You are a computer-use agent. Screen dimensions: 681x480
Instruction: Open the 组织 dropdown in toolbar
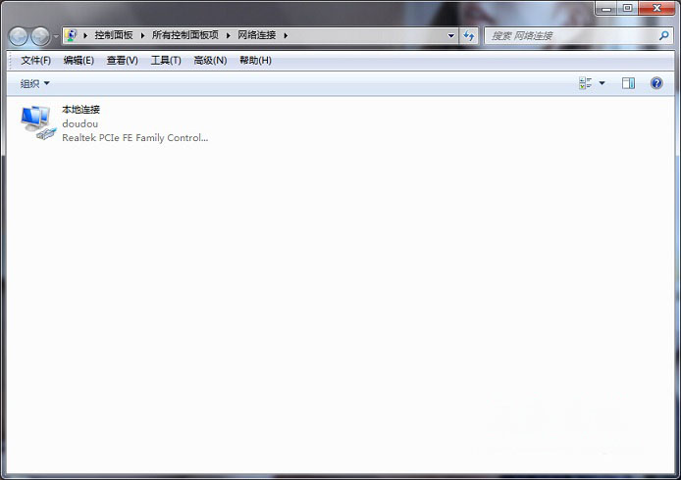pyautogui.click(x=34, y=83)
